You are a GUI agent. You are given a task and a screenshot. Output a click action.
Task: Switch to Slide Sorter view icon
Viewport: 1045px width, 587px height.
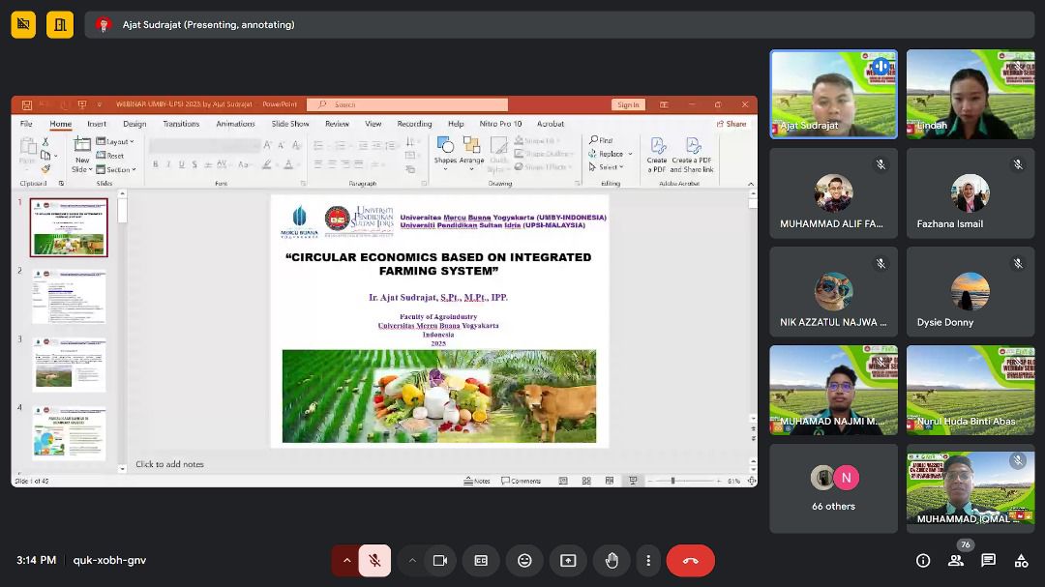tap(586, 481)
